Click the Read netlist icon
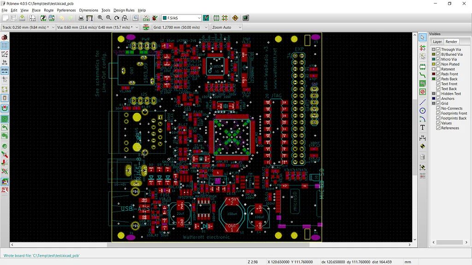 (x=146, y=18)
